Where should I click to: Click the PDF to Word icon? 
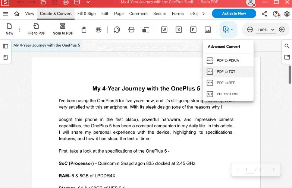pos(164,30)
